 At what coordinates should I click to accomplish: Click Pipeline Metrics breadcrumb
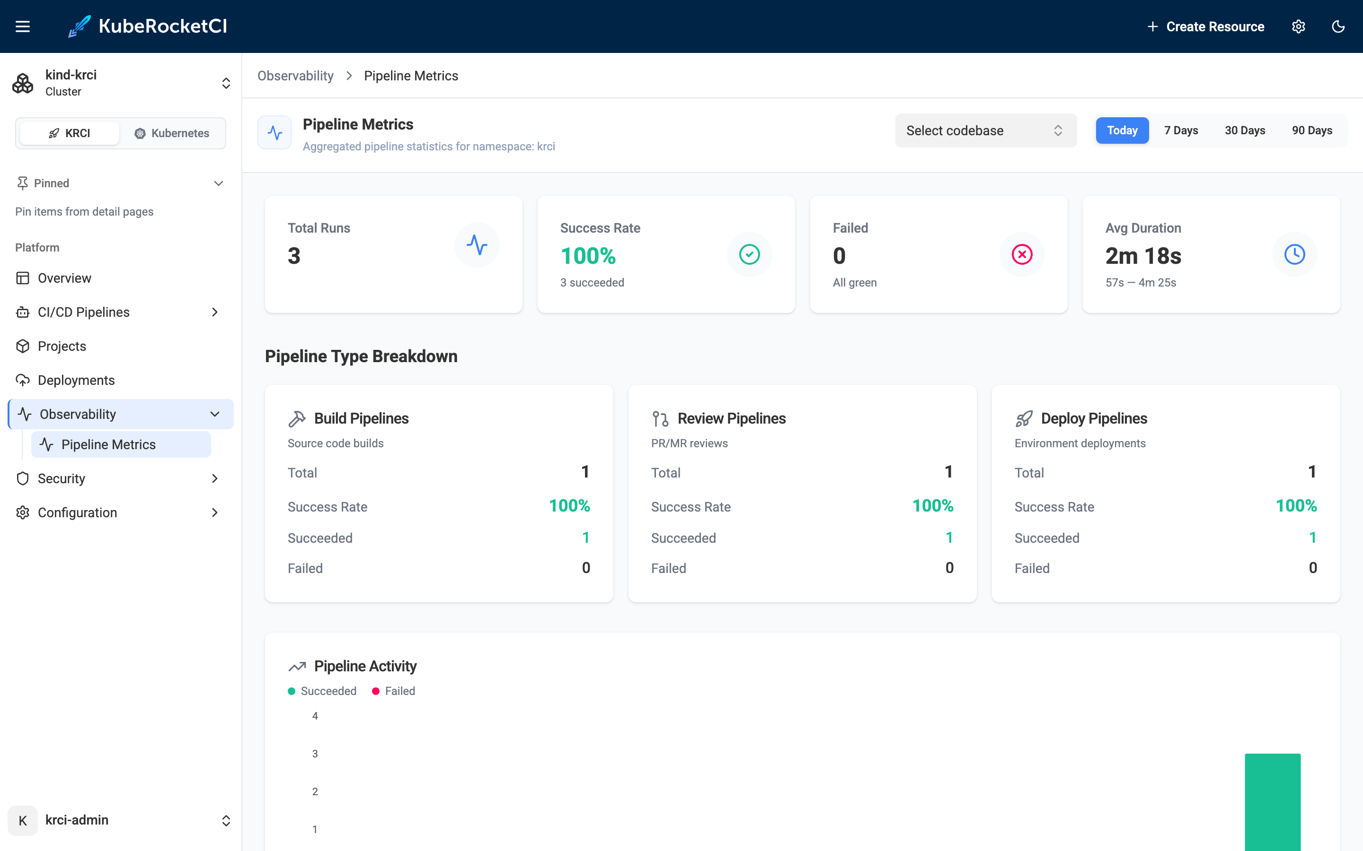pos(411,76)
